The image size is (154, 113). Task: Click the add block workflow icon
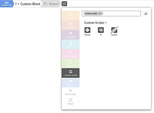point(64,4)
